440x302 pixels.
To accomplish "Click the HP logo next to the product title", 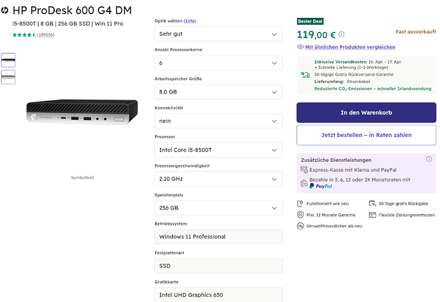I will pos(4,11).
